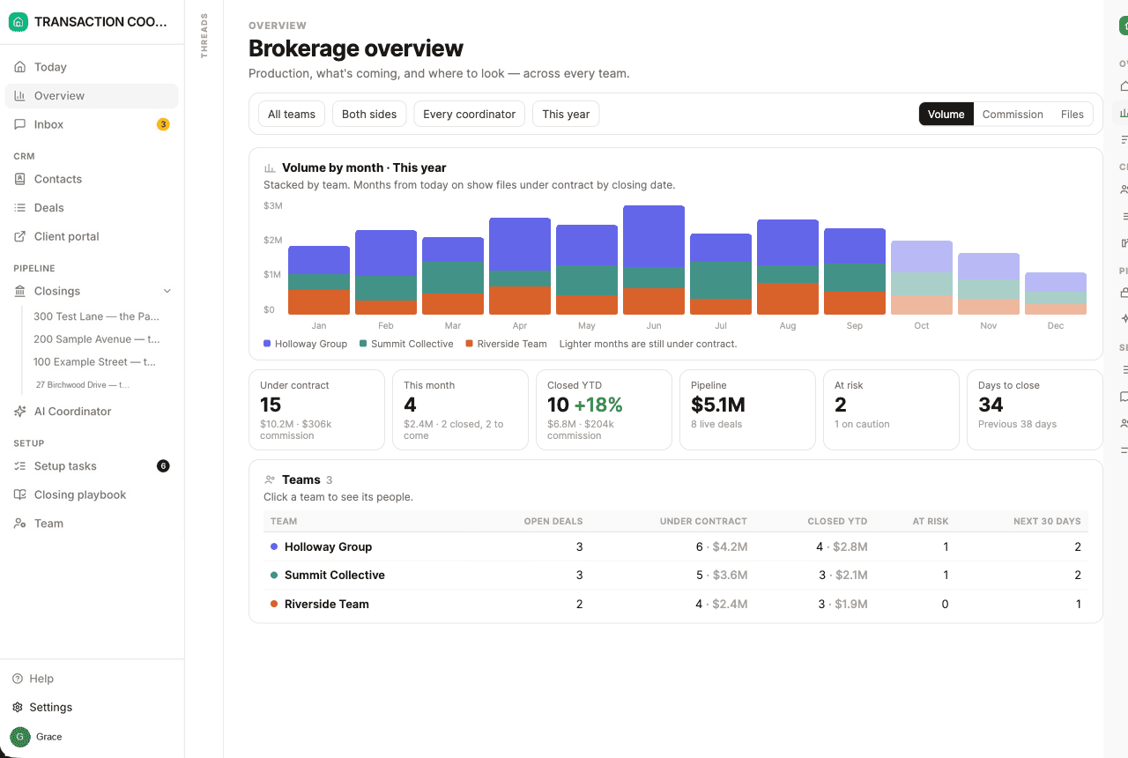Screen dimensions: 1128x758
Task: Click the Setup tasks checklist icon
Action: tap(19, 466)
